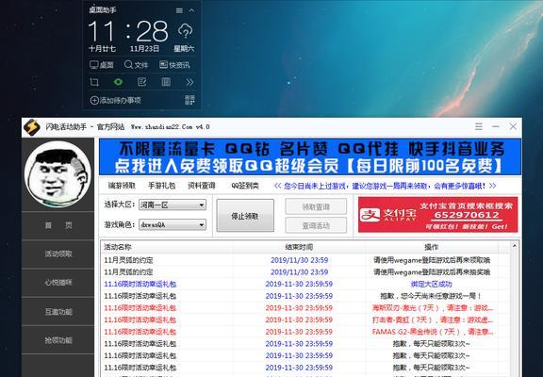Open 心悦猫咪 in the sidebar
This screenshot has width=543, height=377.
tap(58, 283)
